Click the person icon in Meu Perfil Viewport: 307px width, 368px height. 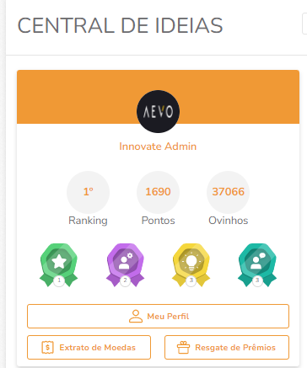pyautogui.click(x=136, y=316)
